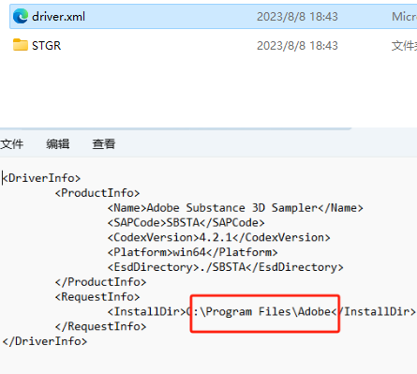Click the modified date of driver.xml
The image size is (417, 374).
[297, 17]
